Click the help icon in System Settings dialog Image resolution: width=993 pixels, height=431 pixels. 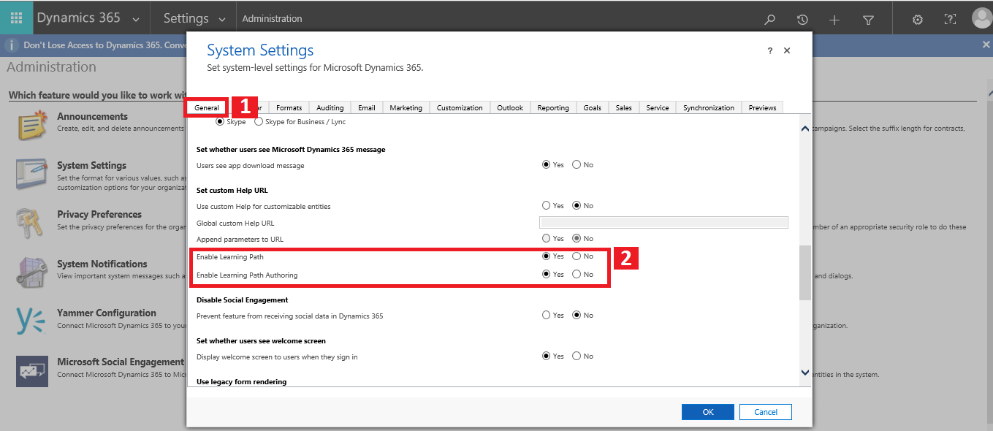769,51
